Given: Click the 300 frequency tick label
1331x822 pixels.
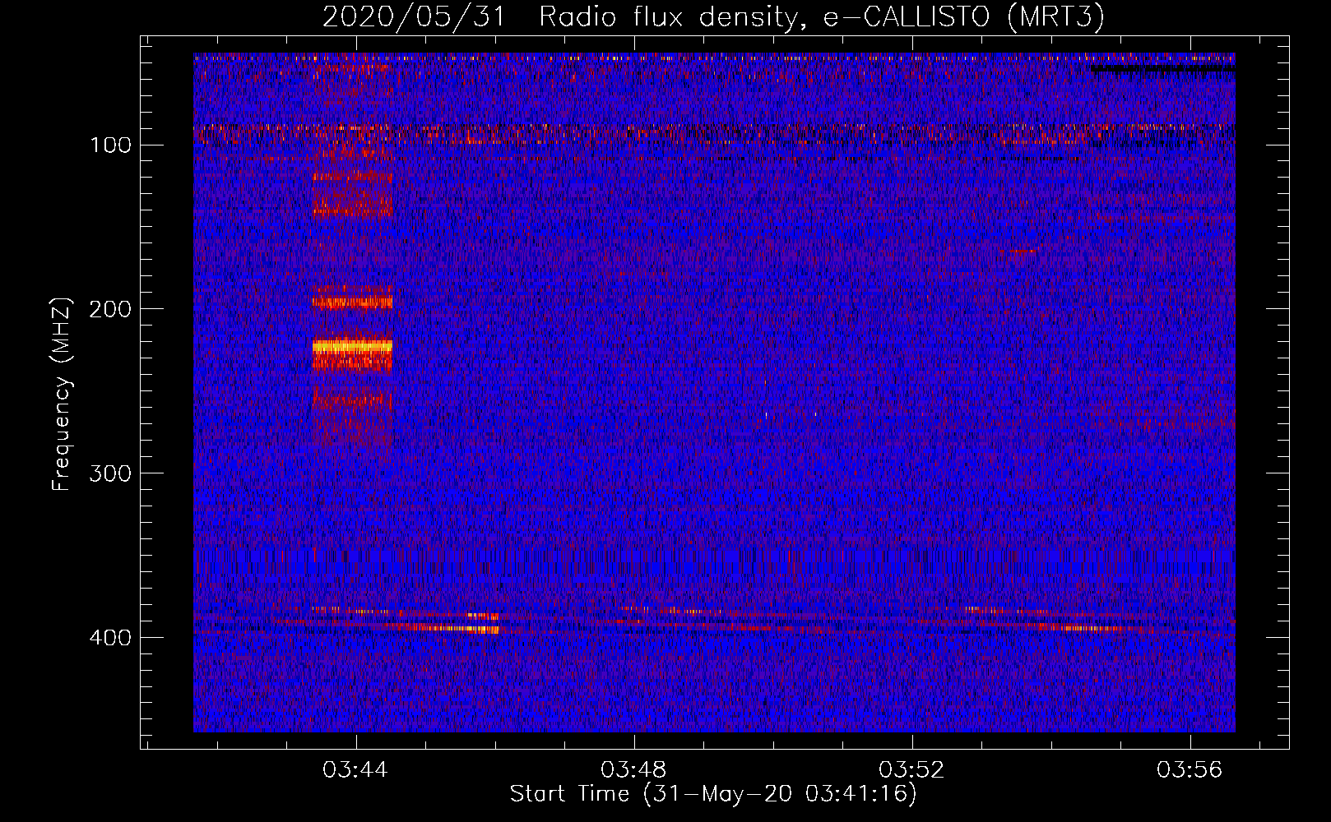Looking at the screenshot, I should click(111, 474).
